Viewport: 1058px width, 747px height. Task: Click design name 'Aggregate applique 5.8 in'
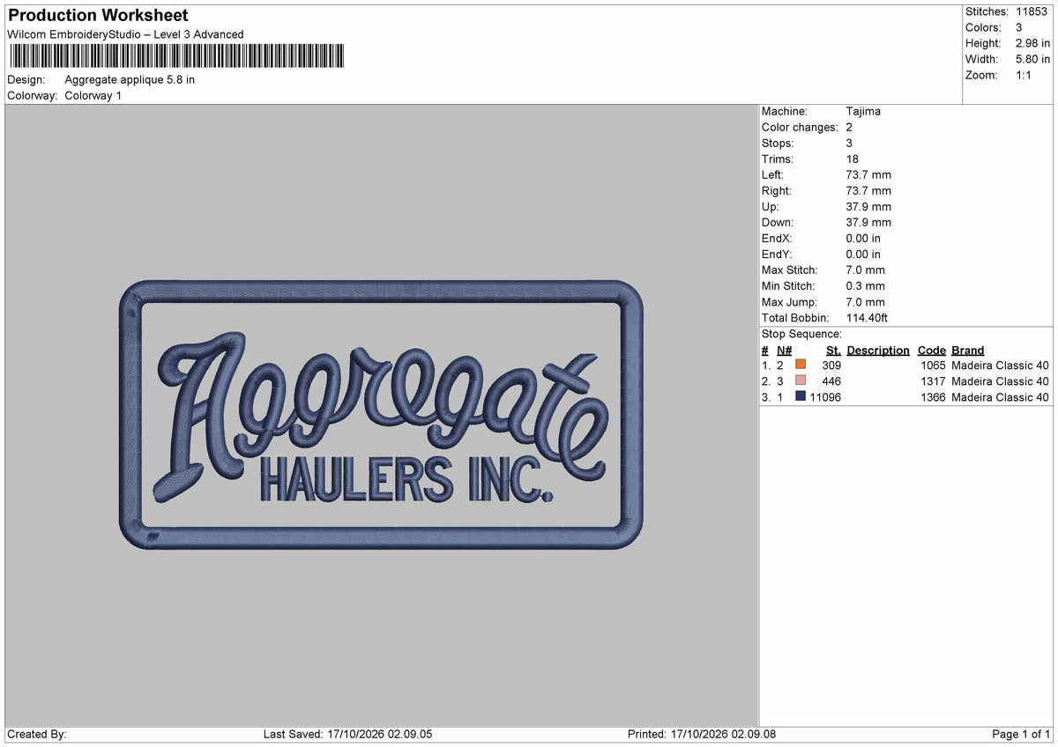tap(130, 79)
